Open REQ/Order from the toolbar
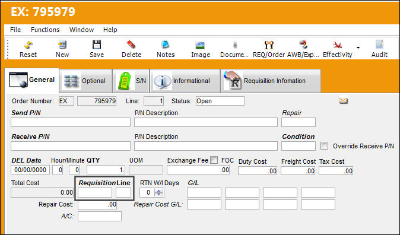This screenshot has width=400, height=235. click(269, 49)
